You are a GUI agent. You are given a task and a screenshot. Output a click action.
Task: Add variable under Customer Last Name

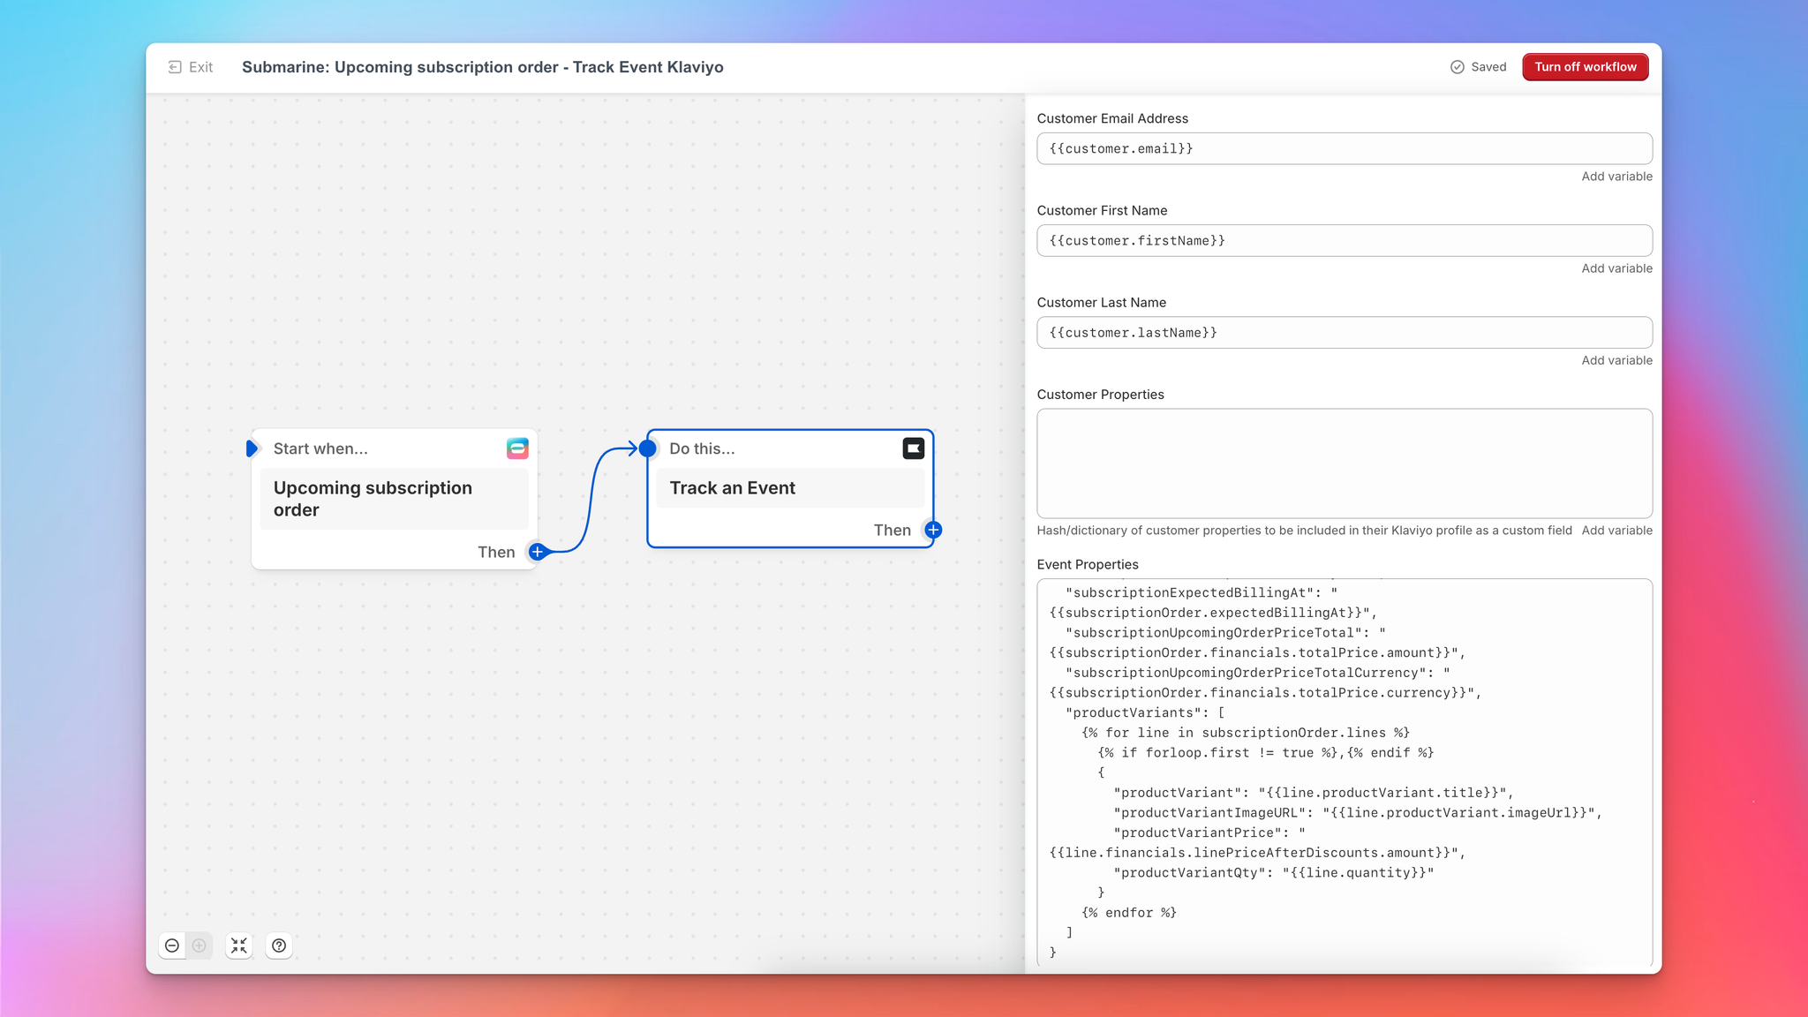pos(1616,360)
